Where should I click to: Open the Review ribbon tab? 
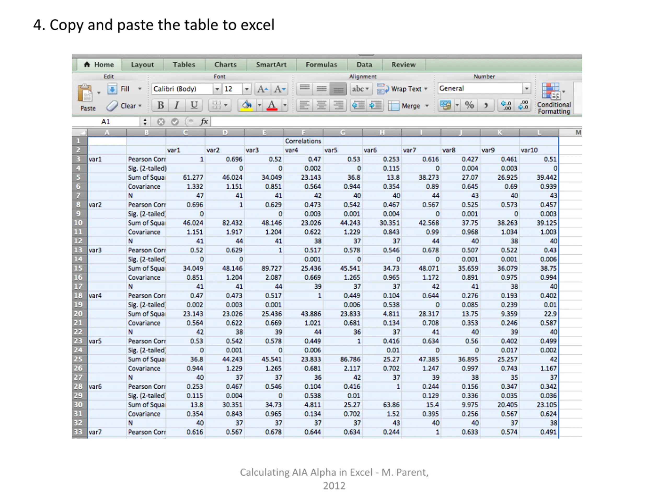(403, 65)
